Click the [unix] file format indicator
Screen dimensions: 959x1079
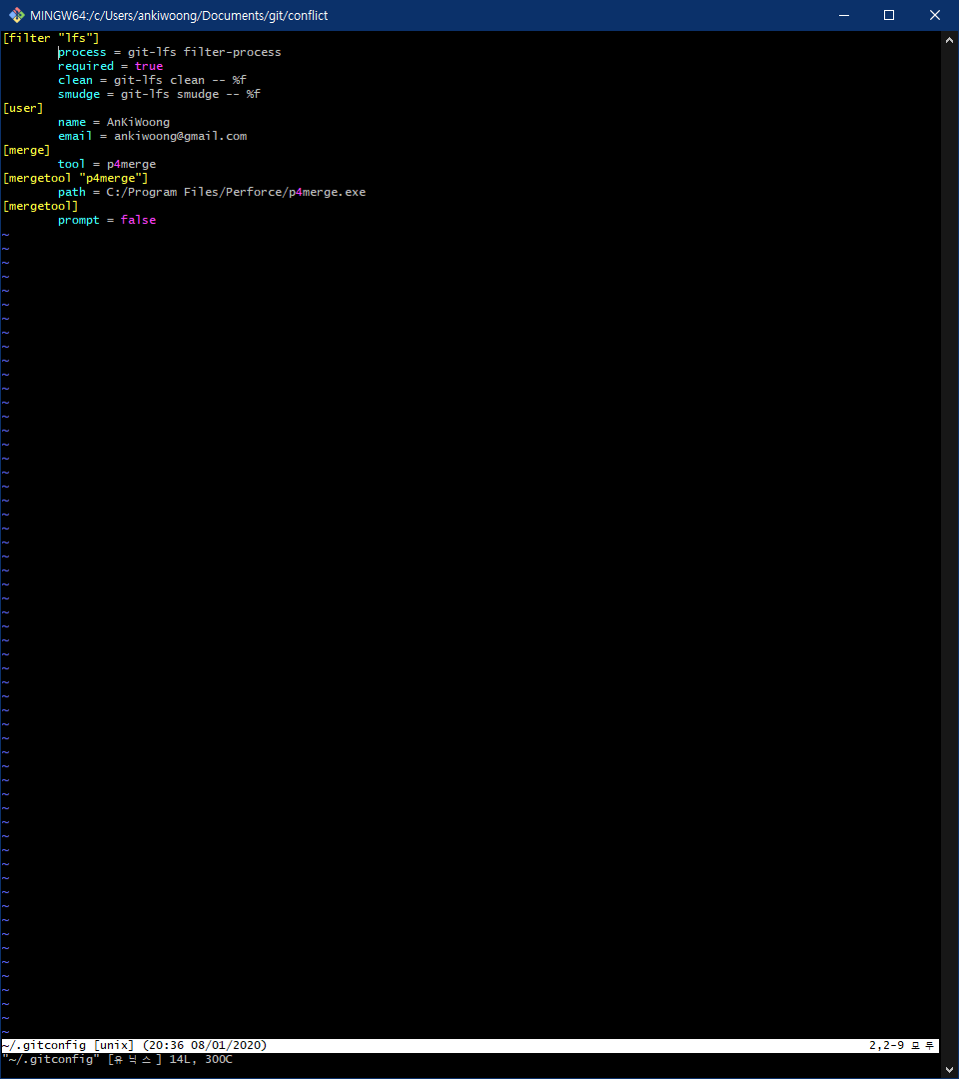(x=113, y=1044)
